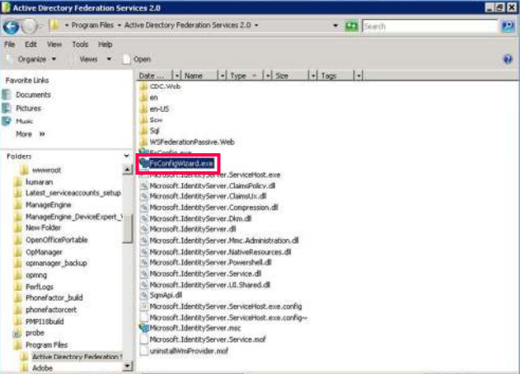This screenshot has width=520, height=374.
Task: Select Microsoft.IdentityServer.Compression.dll file
Action: [213, 208]
